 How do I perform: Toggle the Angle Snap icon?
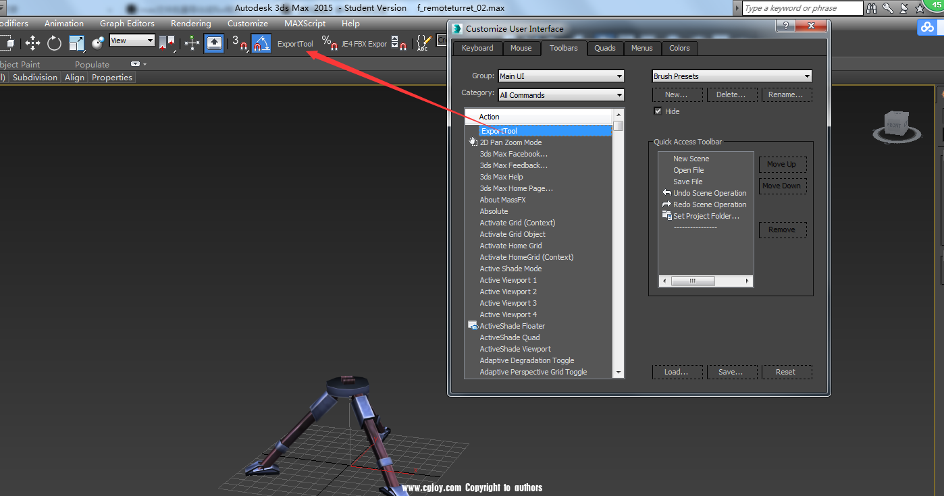click(x=261, y=43)
